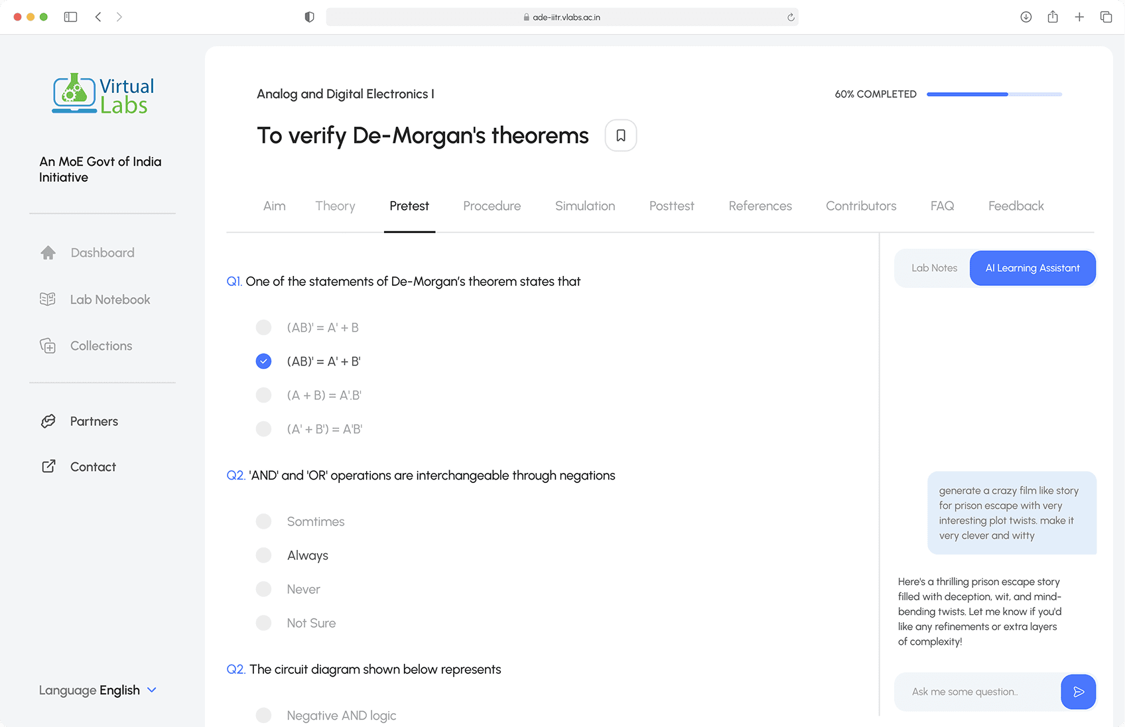This screenshot has width=1125, height=727.
Task: Select option (A + B) = A'.B'
Action: click(x=308, y=395)
